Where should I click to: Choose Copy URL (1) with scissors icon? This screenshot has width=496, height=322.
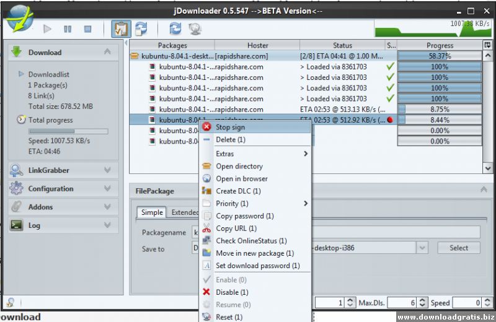tap(255, 228)
